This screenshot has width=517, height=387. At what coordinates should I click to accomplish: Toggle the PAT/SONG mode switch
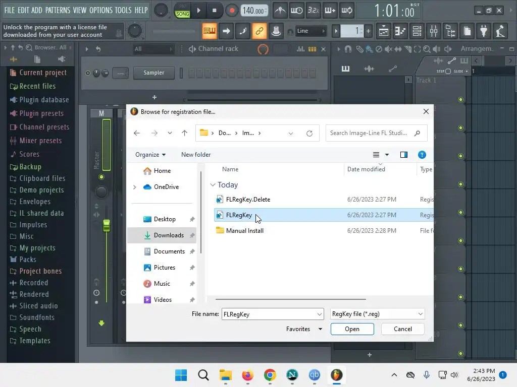182,11
